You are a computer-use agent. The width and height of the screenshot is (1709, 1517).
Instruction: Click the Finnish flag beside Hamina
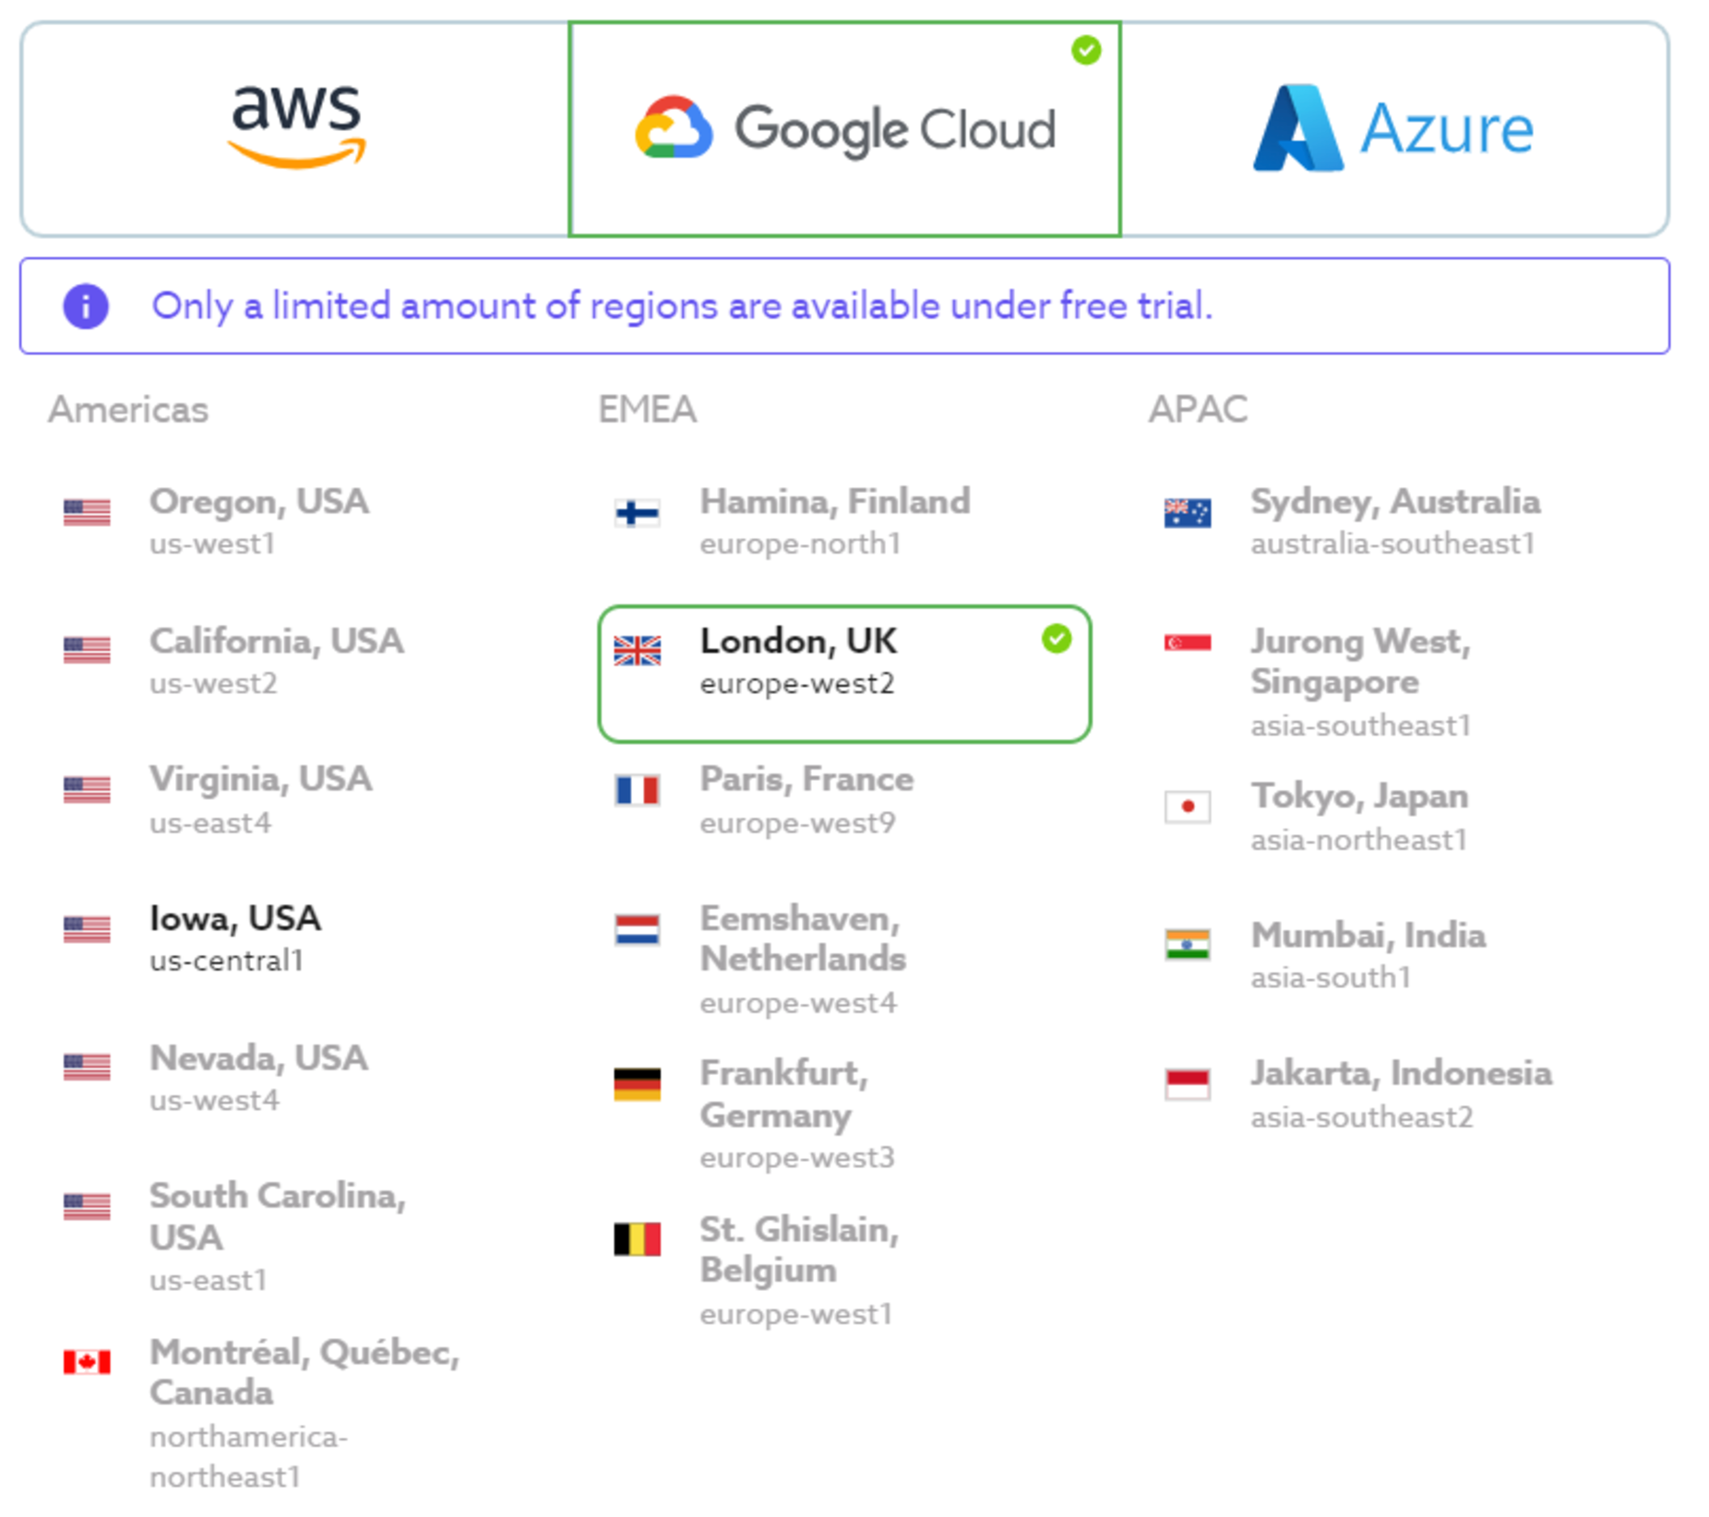pyautogui.click(x=638, y=512)
